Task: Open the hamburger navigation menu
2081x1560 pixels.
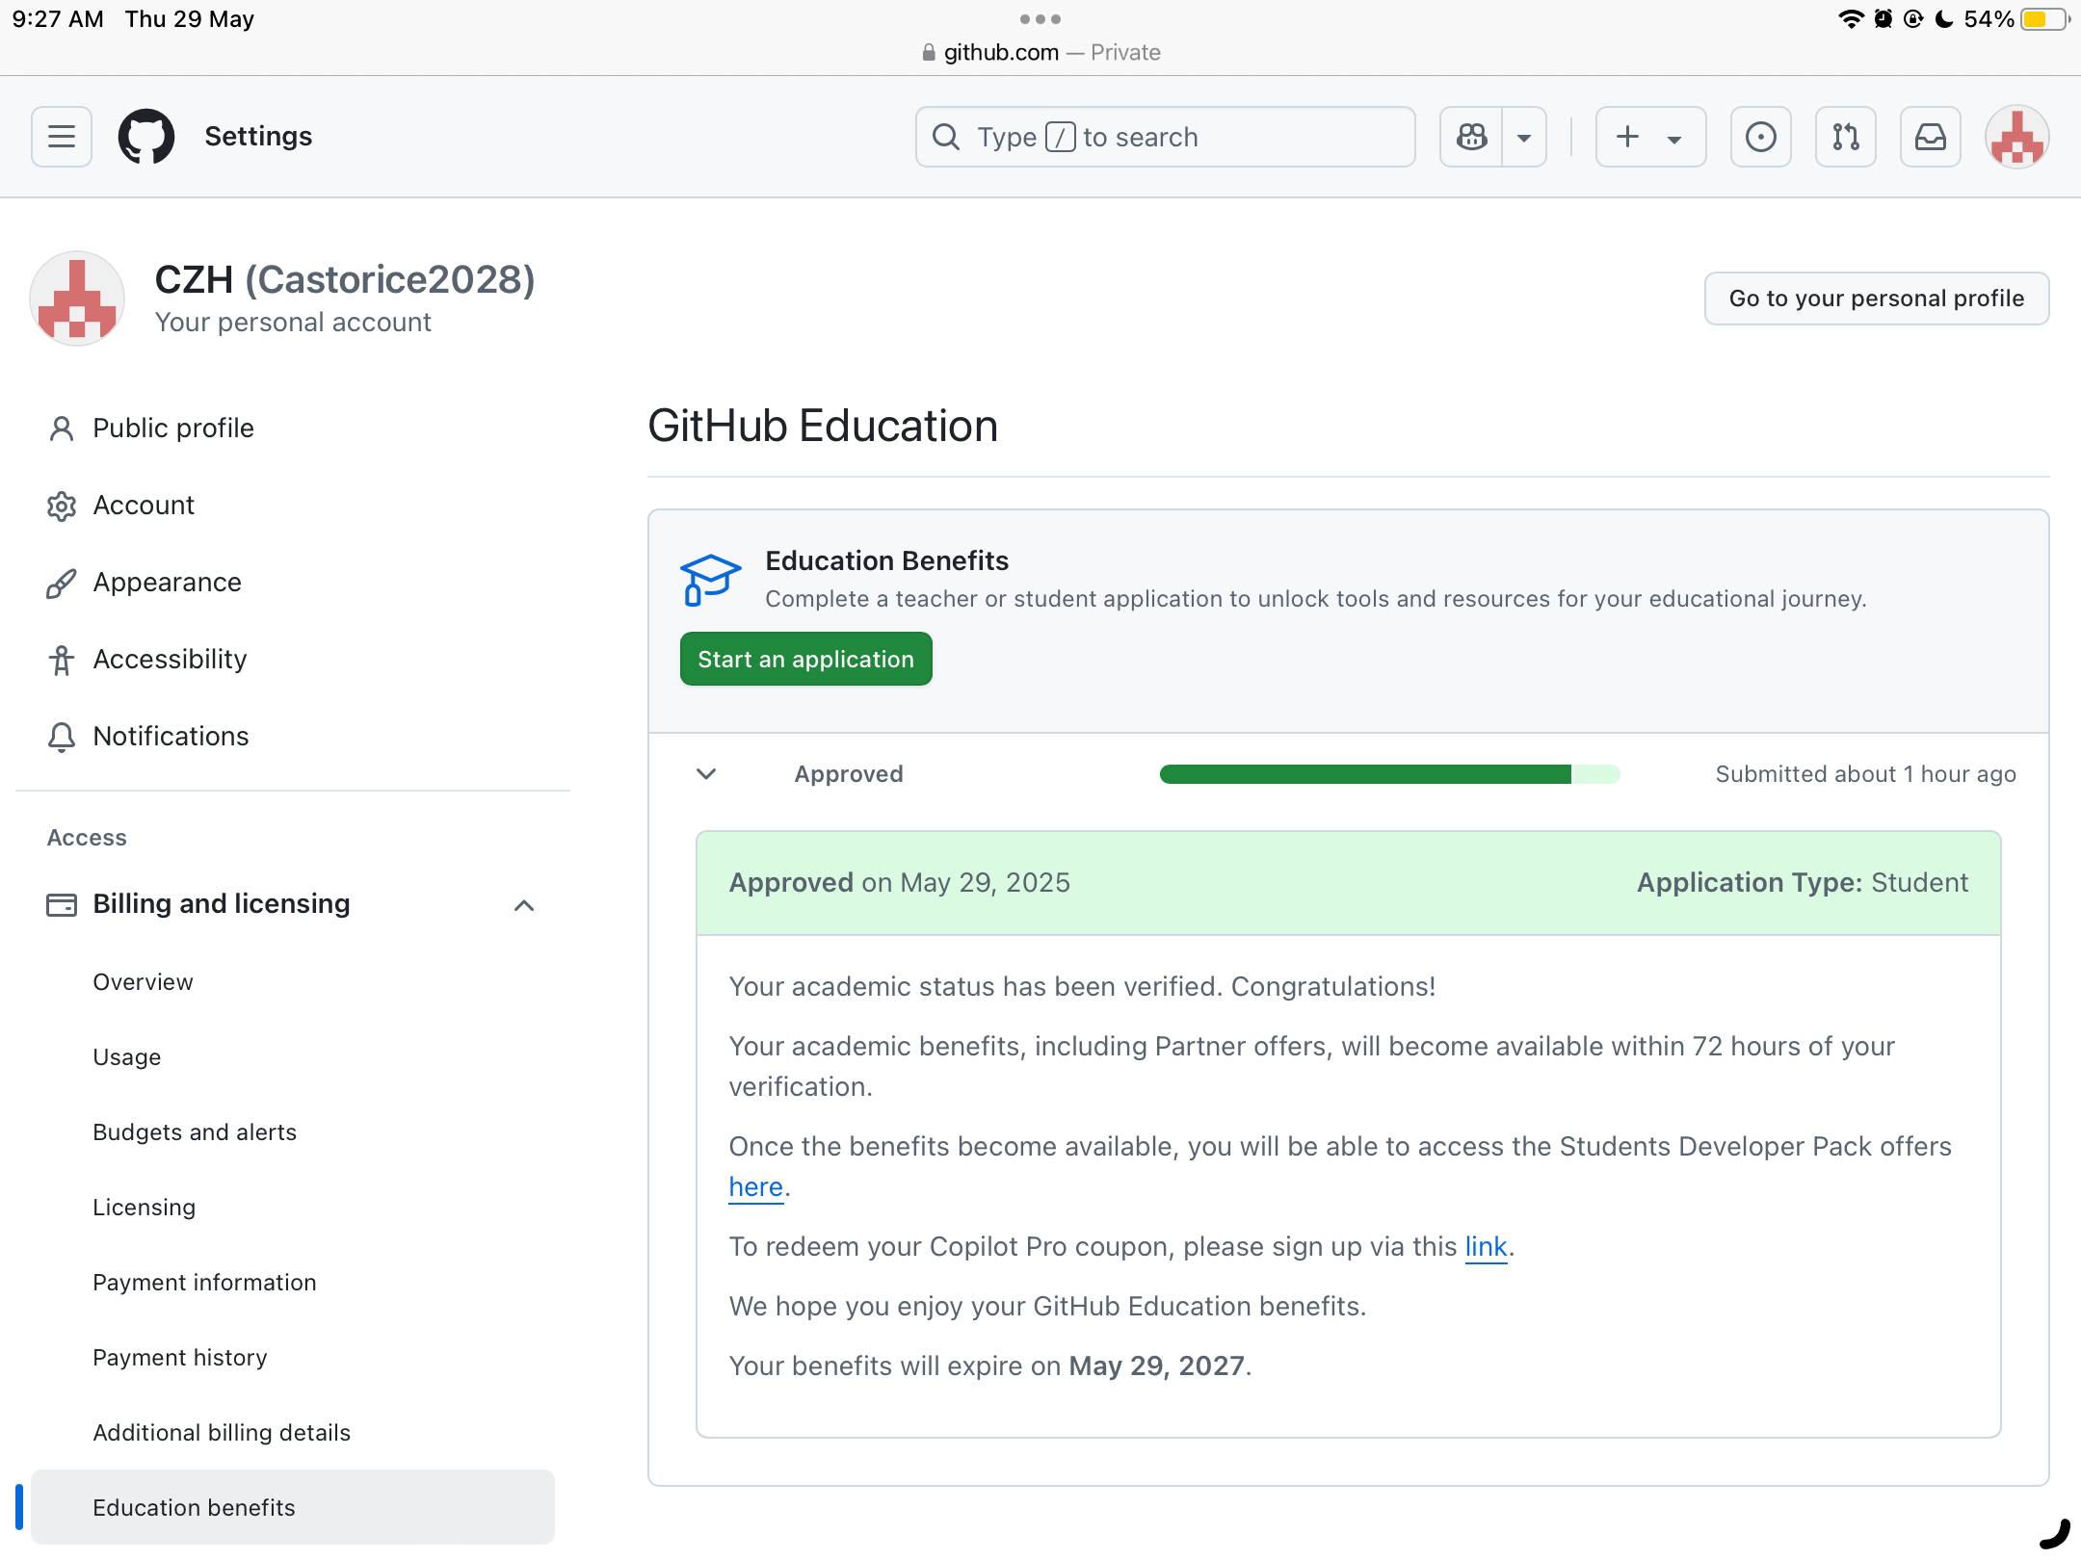Action: (62, 137)
